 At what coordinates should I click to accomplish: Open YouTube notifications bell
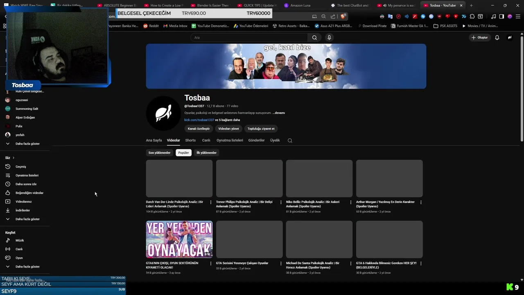pos(497,37)
